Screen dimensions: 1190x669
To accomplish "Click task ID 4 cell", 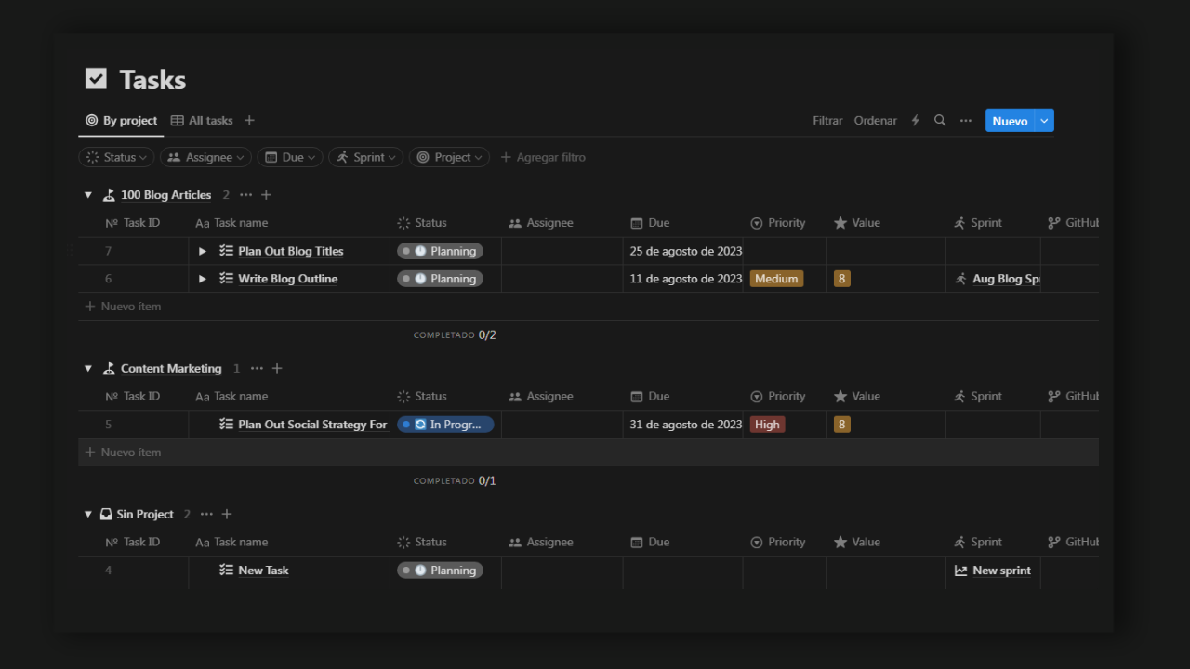I will point(133,571).
